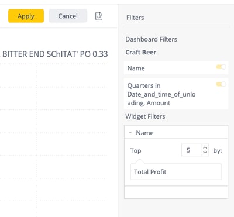Viewport: 234px width, 217px height.
Task: Click the Dashboard Filters section label
Action: (x=151, y=39)
